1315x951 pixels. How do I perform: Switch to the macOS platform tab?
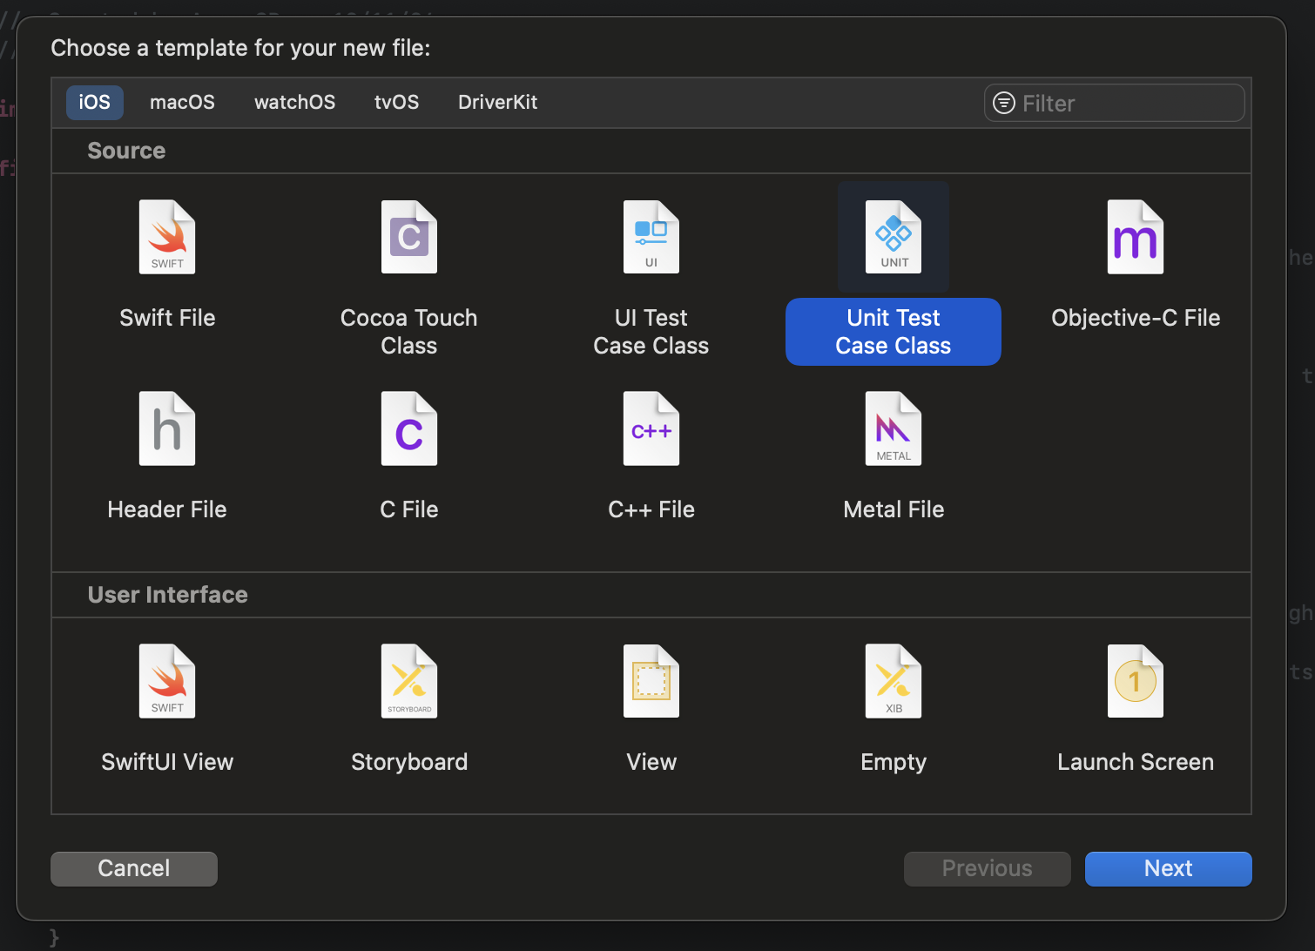pos(182,102)
